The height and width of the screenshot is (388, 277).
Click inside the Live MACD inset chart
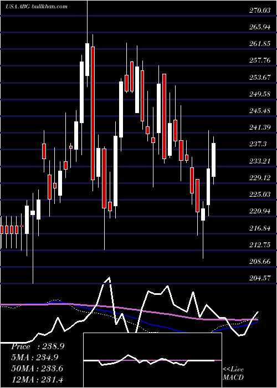point(152,360)
